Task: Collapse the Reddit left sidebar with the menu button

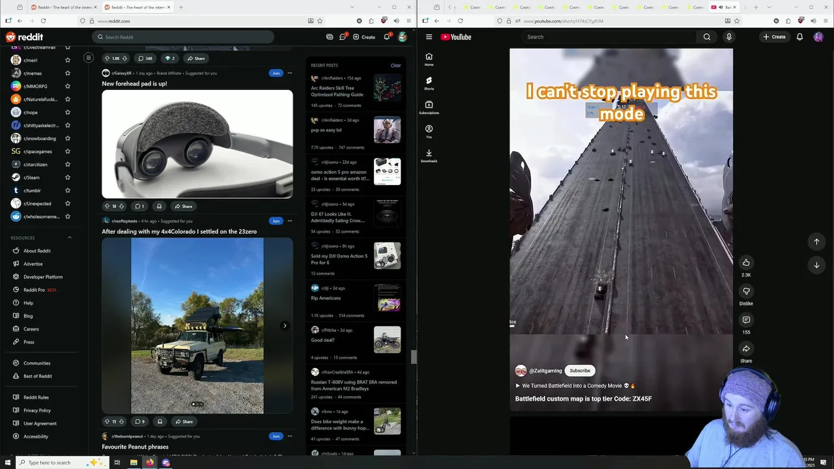Action: [89, 58]
